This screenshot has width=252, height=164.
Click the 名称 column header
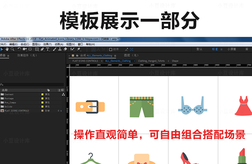[x=5, y=90]
